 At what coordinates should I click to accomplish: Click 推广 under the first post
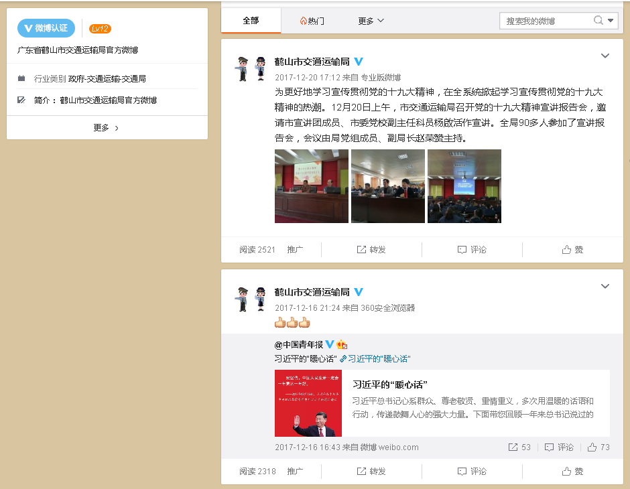(295, 249)
